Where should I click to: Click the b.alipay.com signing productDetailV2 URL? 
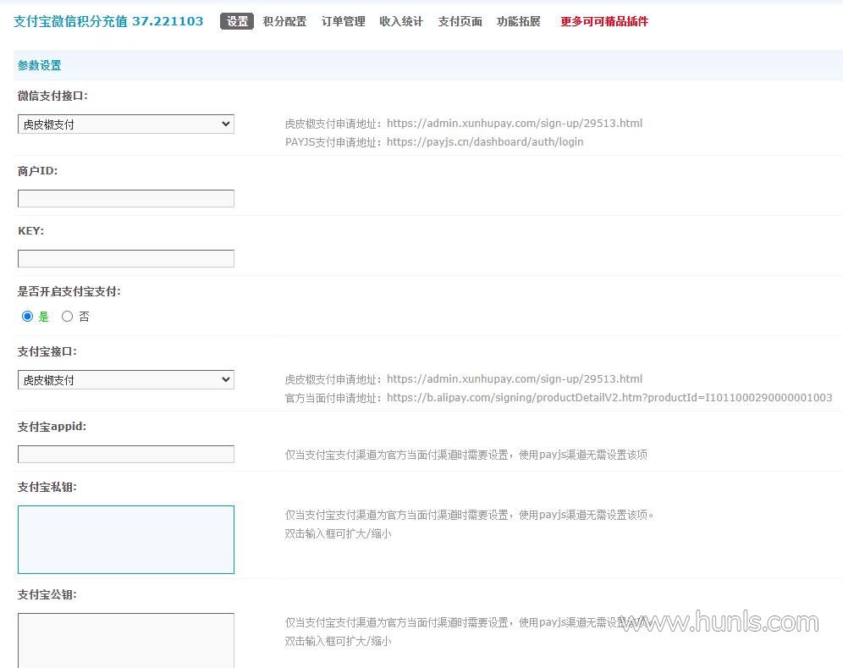tap(609, 398)
